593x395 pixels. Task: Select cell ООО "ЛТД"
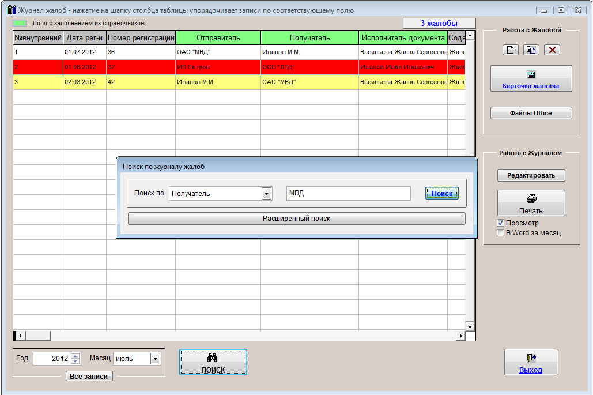click(x=309, y=67)
